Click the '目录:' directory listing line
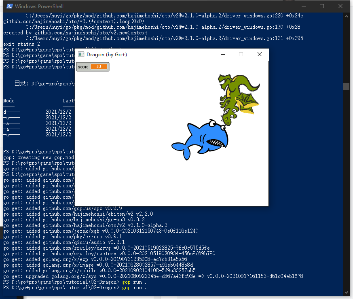 [44, 84]
